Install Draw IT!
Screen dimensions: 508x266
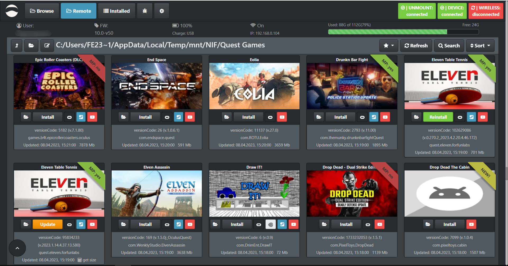(x=237, y=224)
